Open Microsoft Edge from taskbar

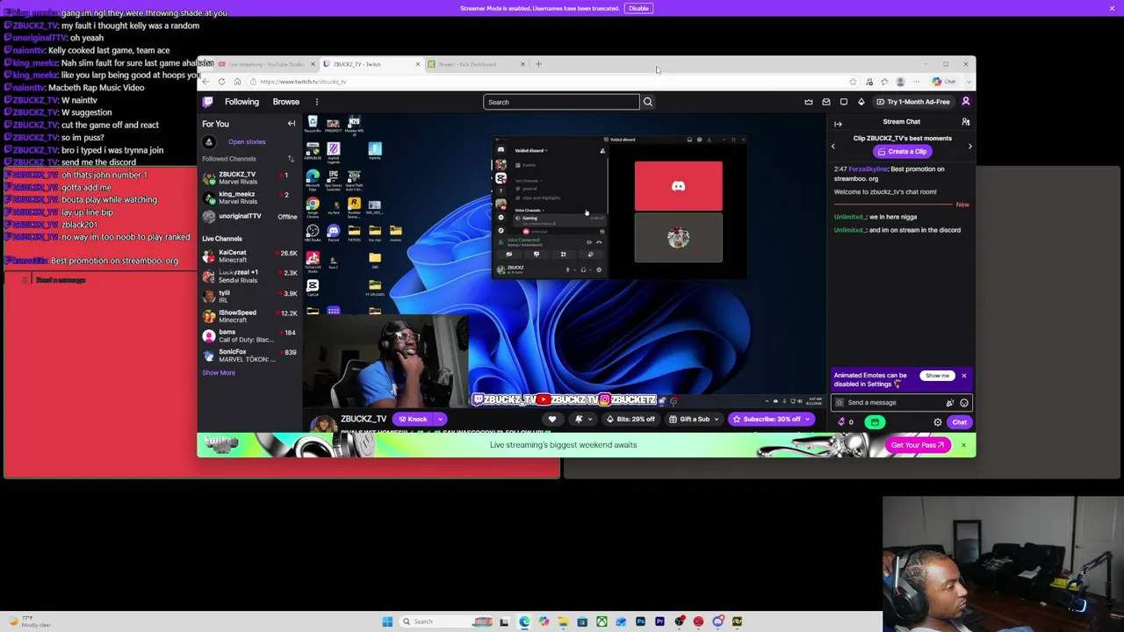pos(524,621)
